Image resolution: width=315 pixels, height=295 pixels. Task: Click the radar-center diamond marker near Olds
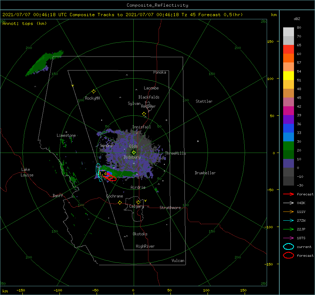(x=134, y=153)
